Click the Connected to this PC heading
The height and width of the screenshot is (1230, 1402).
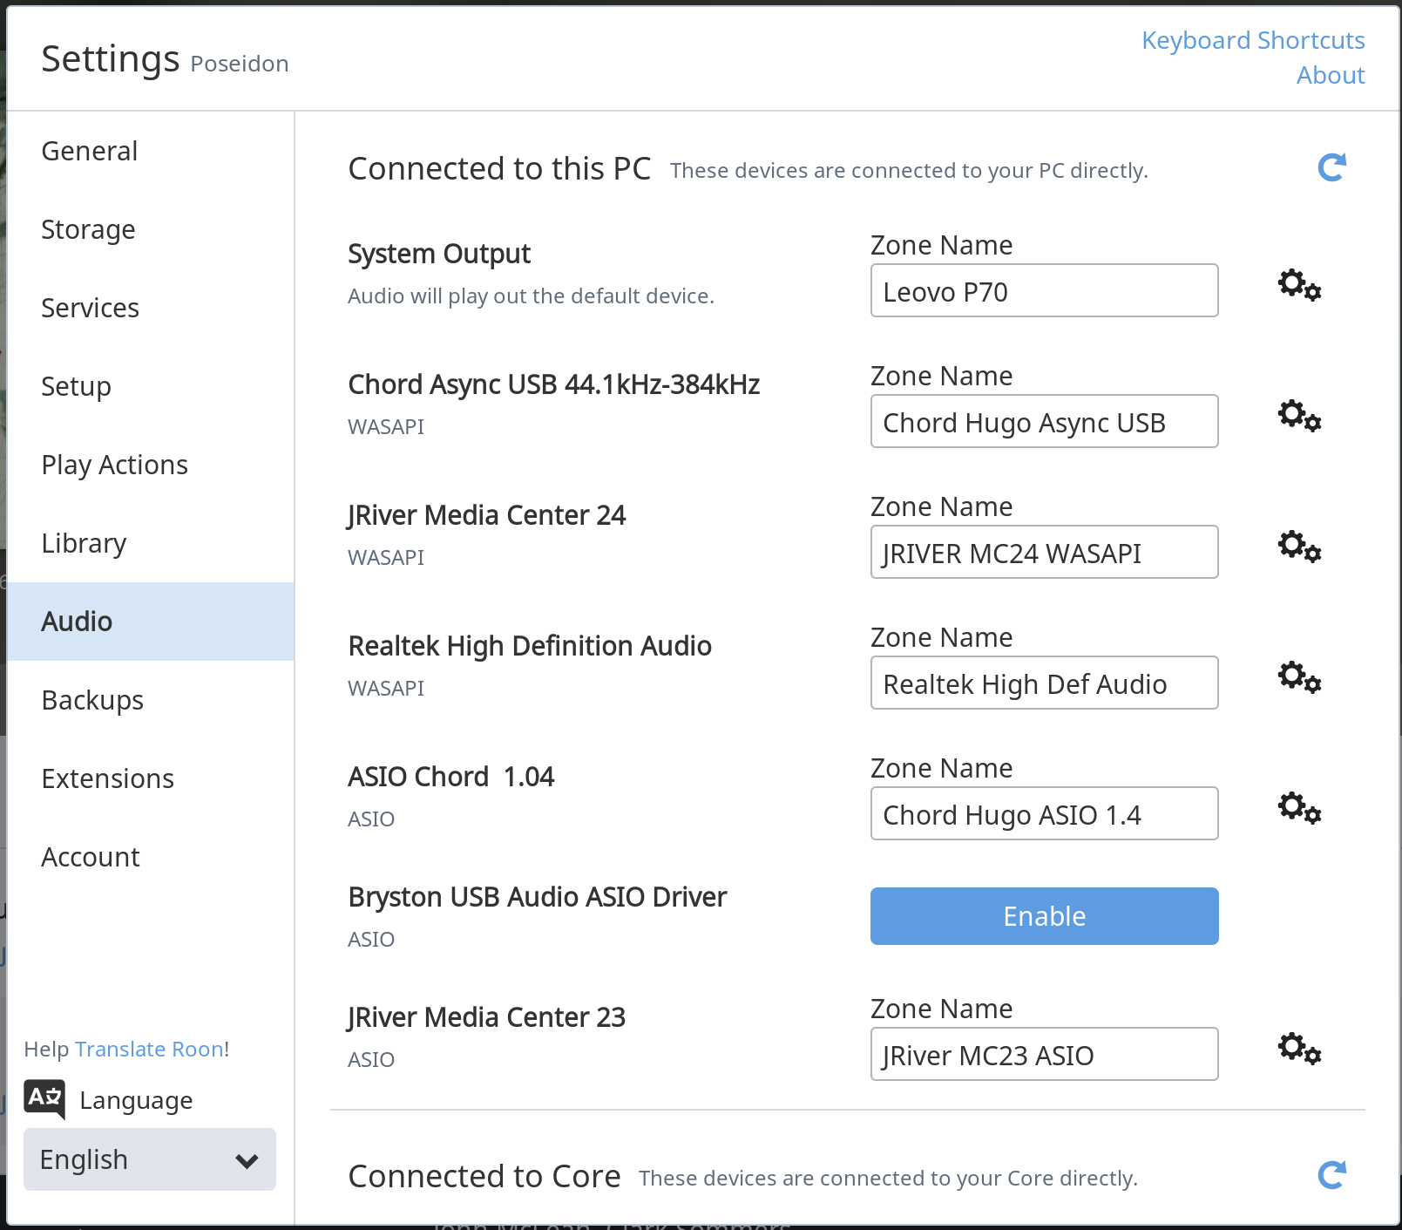tap(499, 168)
